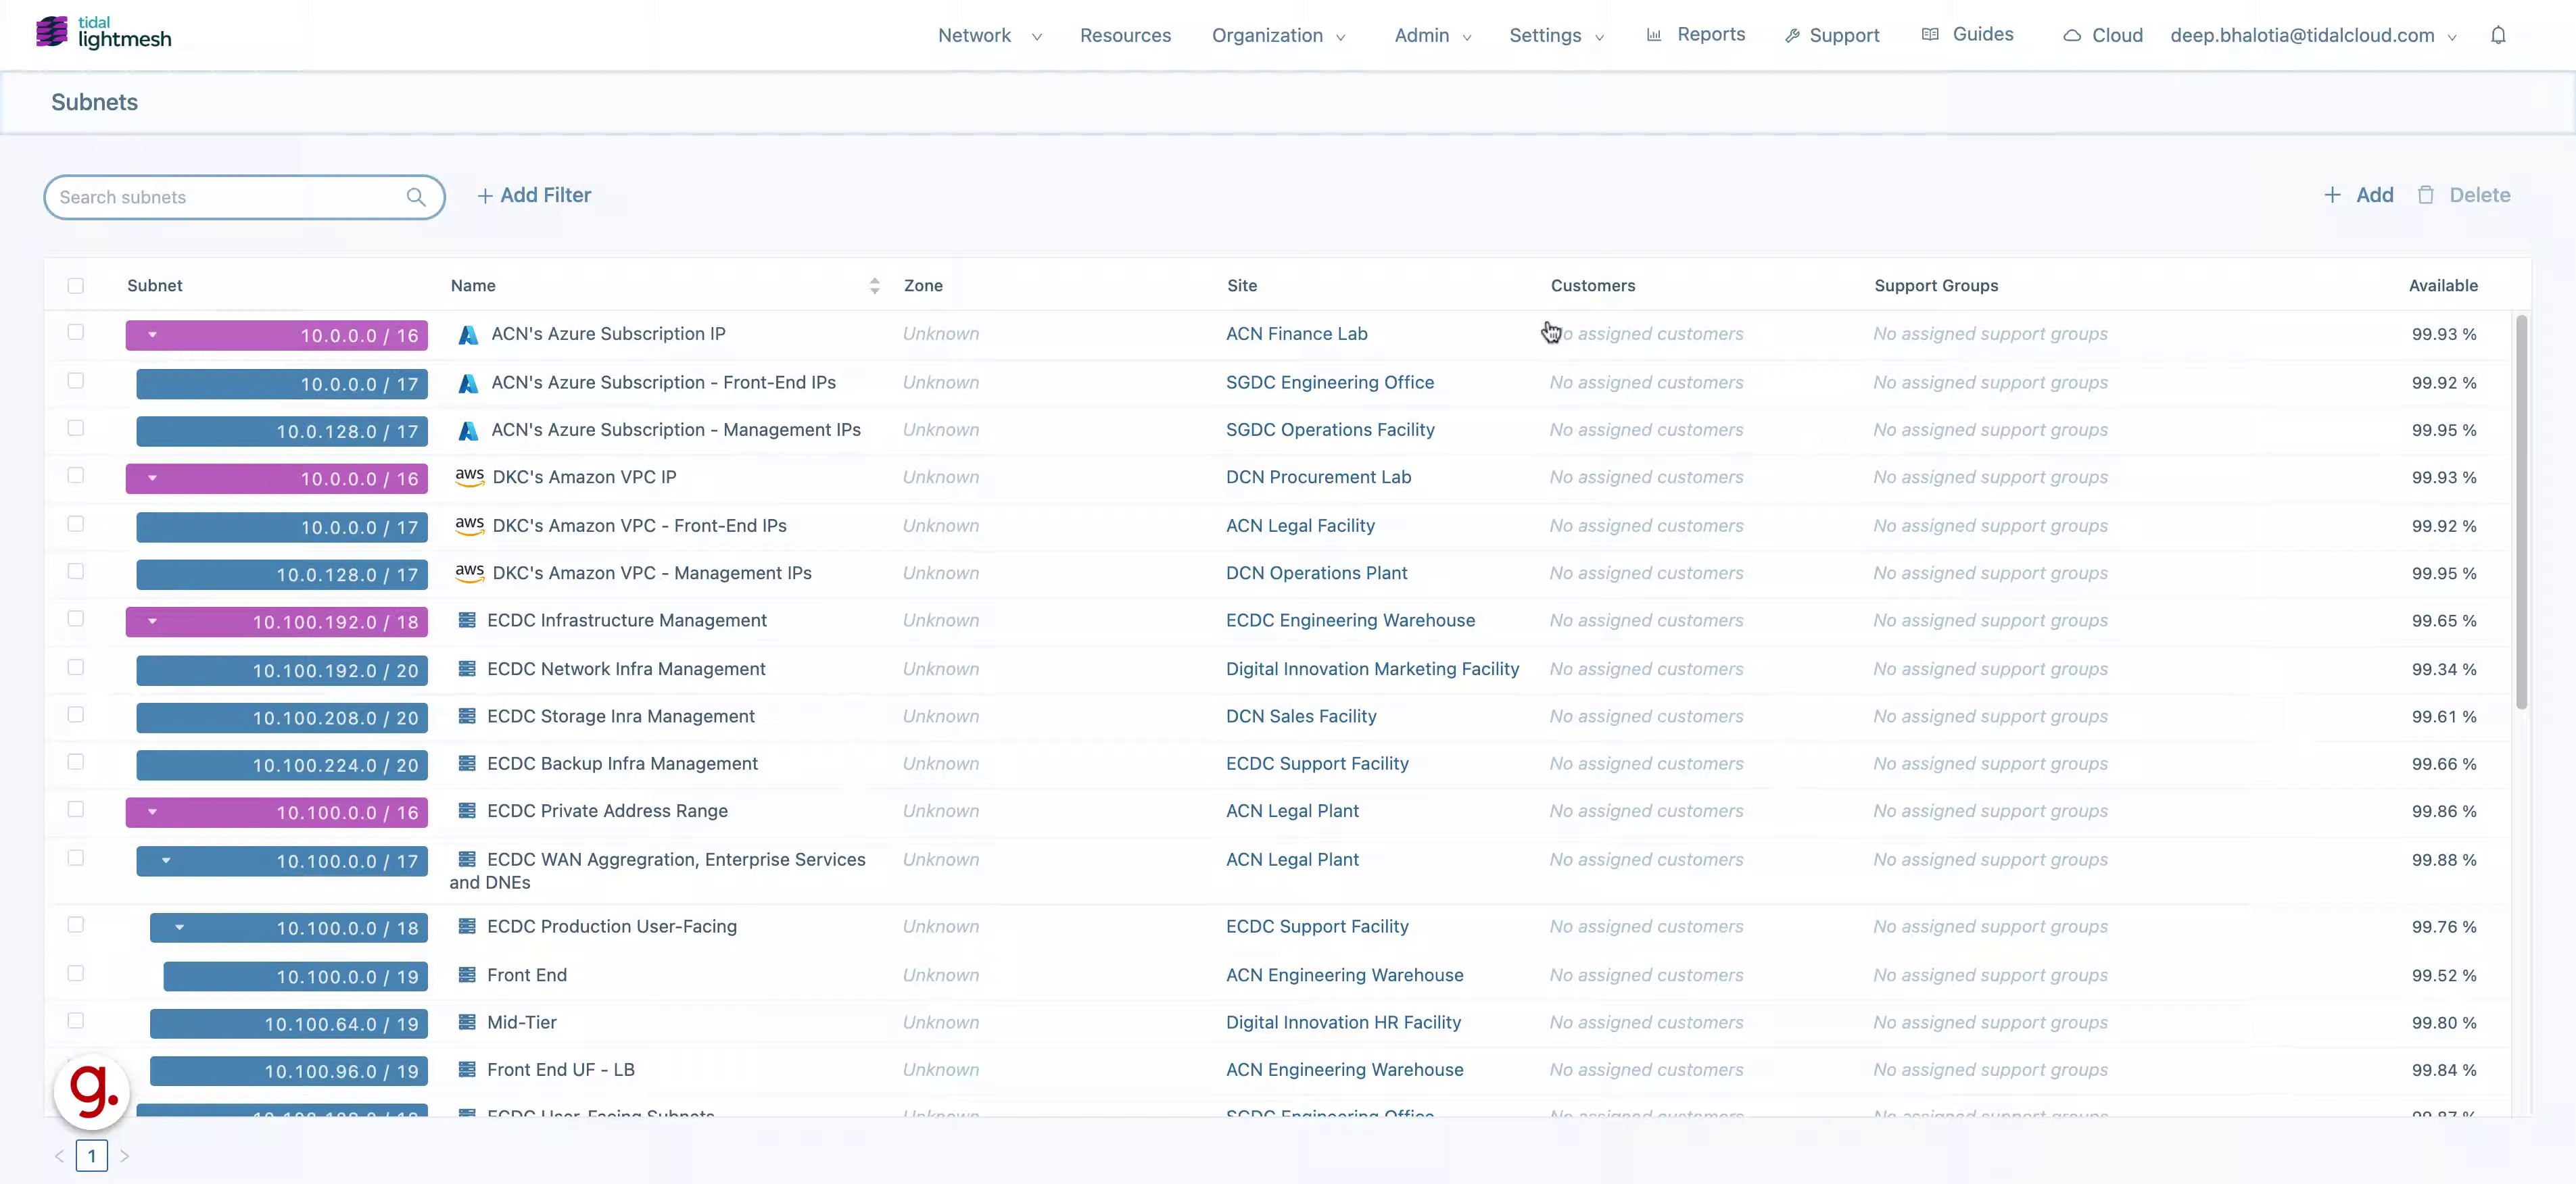The width and height of the screenshot is (2576, 1184).
Task: Click the 10.100.208.0 / 20 subnet bar
Action: point(282,718)
